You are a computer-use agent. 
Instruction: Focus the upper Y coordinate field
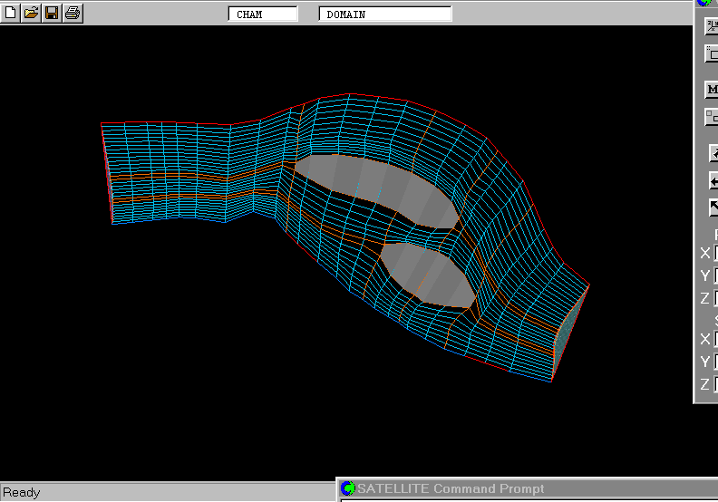[x=715, y=275]
